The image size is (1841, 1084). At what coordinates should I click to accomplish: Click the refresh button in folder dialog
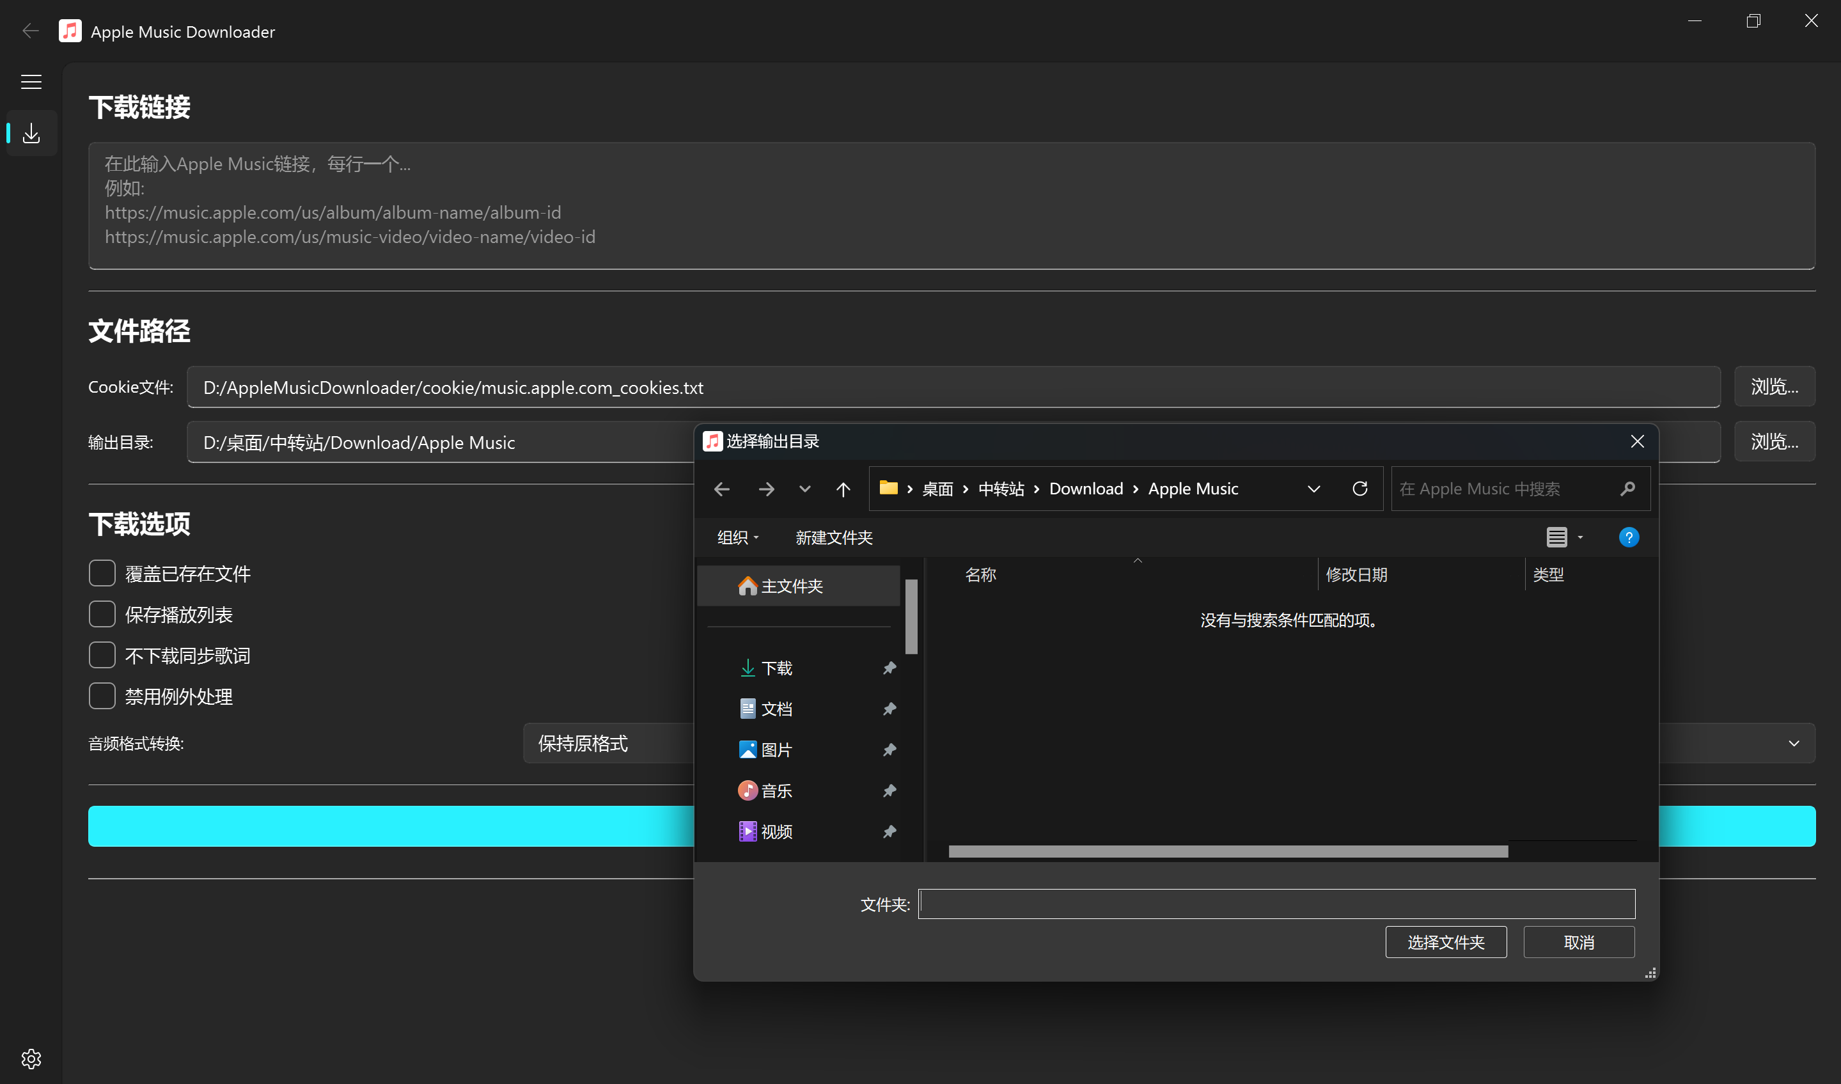[x=1359, y=489]
